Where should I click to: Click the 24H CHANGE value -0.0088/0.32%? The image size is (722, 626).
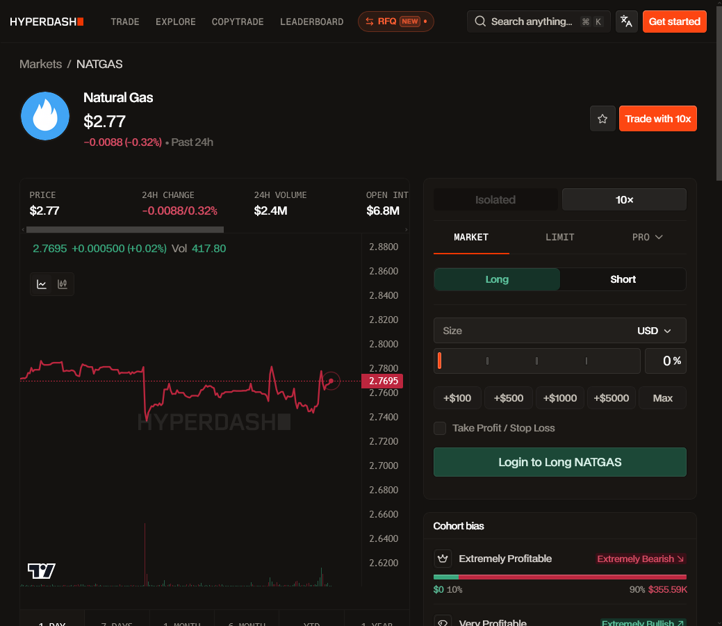pos(179,211)
